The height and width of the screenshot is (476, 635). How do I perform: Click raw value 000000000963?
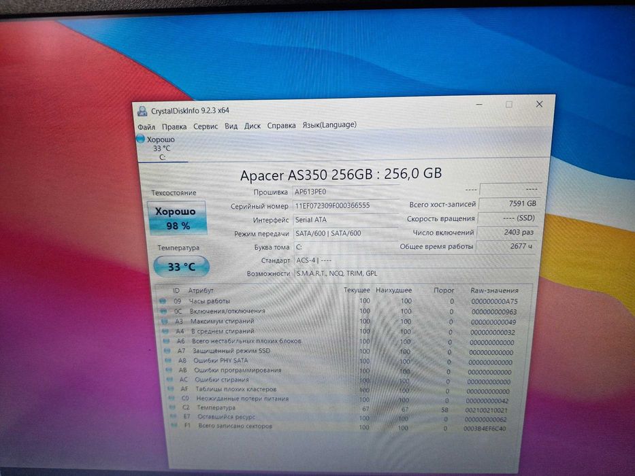coord(494,312)
